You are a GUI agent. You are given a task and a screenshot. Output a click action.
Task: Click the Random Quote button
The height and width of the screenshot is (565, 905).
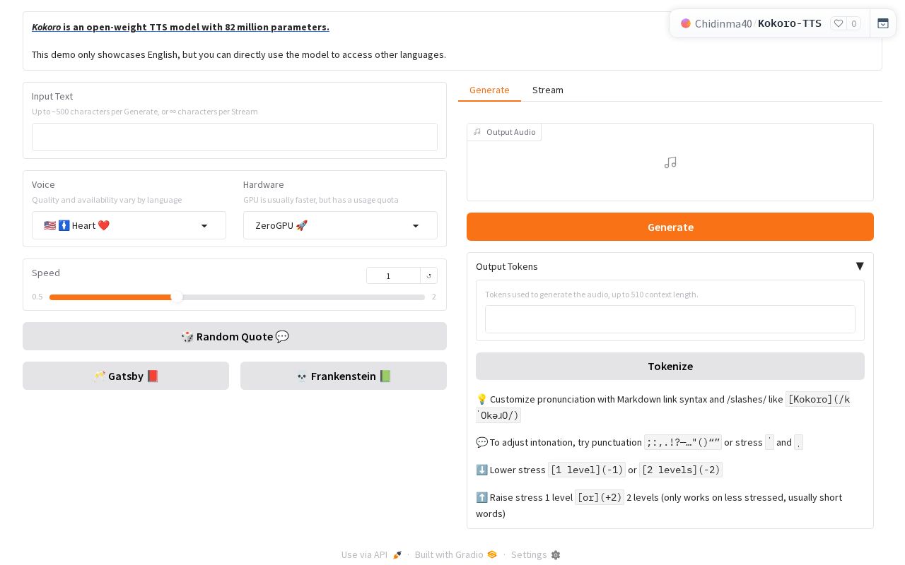235,336
